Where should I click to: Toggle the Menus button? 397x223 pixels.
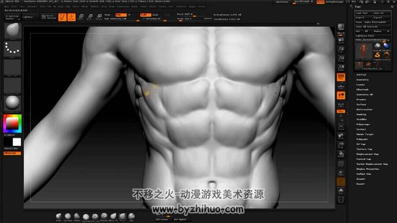coord(321,2)
